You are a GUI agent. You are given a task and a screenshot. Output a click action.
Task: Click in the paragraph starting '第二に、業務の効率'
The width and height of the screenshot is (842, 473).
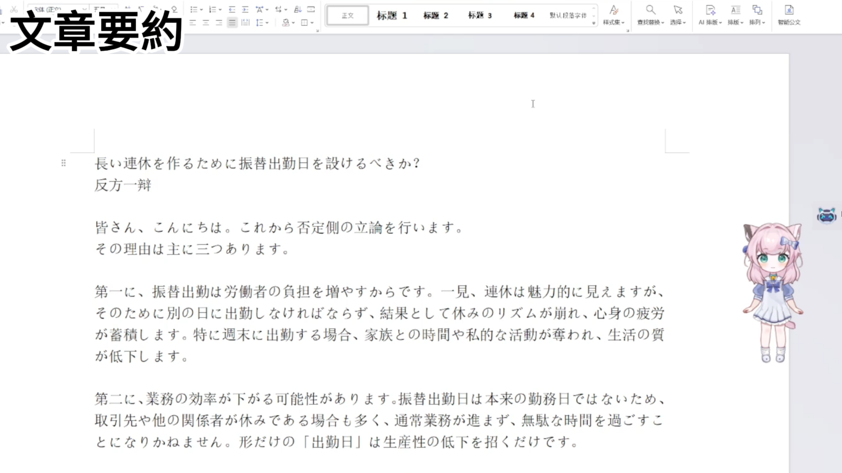pos(380,420)
